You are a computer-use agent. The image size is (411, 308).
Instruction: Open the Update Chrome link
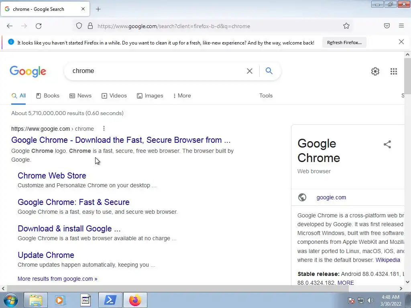click(x=46, y=255)
